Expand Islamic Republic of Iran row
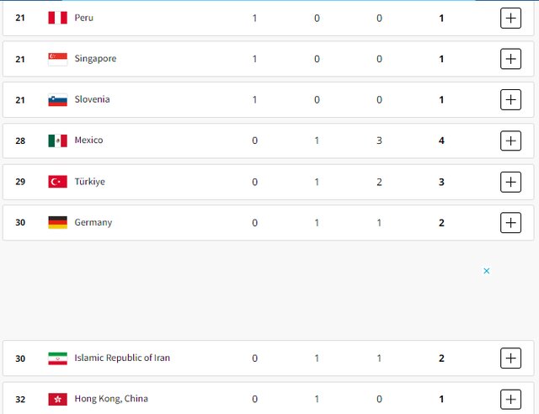This screenshot has height=414, width=539. (x=510, y=358)
